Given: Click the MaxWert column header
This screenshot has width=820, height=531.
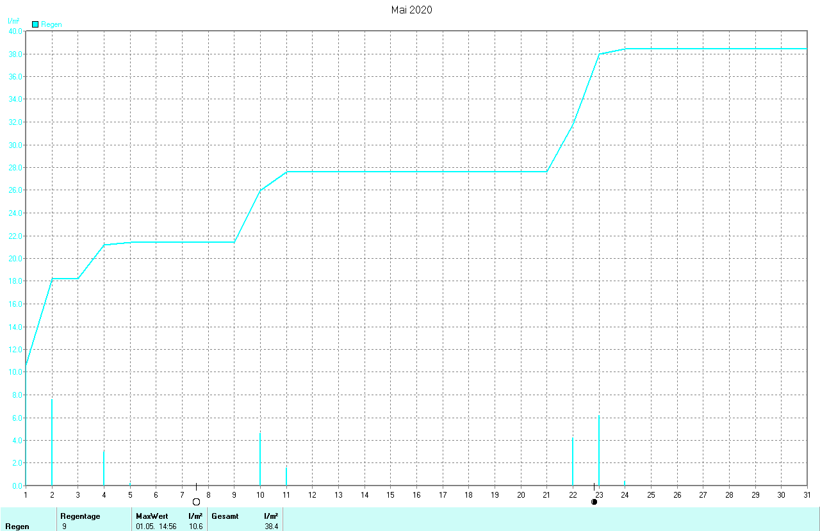Looking at the screenshot, I should [152, 516].
